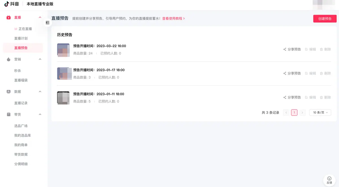Open thumbnail of the 2023-03-22 preview
The width and height of the screenshot is (339, 187).
tap(63, 50)
